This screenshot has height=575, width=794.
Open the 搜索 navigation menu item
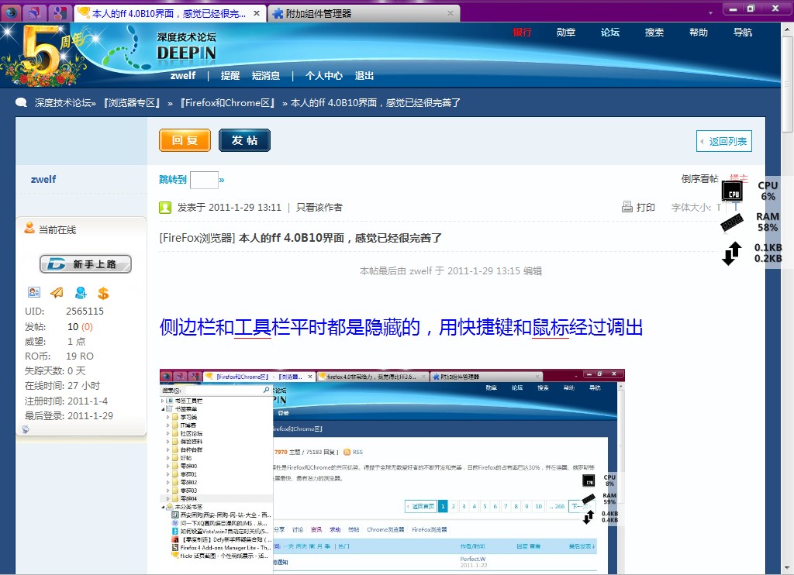click(654, 33)
